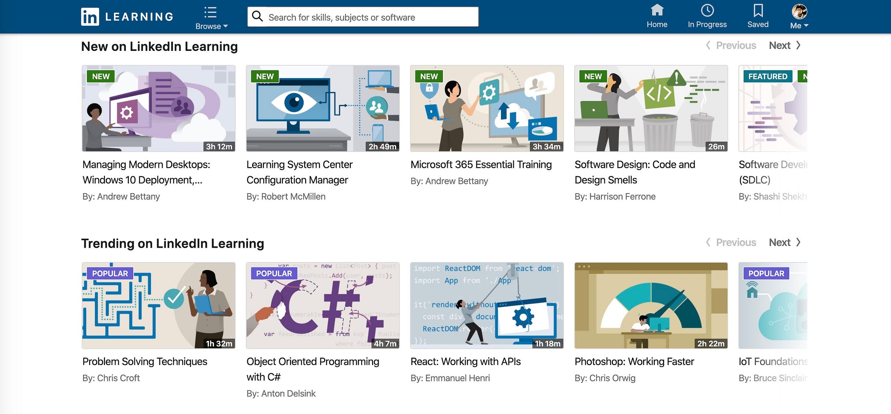Click POPULAR badge on C# course
The height and width of the screenshot is (414, 891).
(x=274, y=273)
